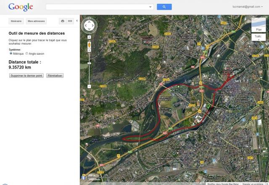Click the pan right arrow on the compass

pyautogui.click(x=93, y=26)
